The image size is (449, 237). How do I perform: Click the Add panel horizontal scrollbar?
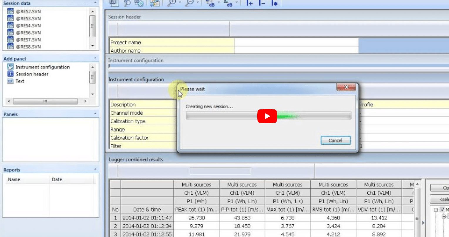click(46, 101)
